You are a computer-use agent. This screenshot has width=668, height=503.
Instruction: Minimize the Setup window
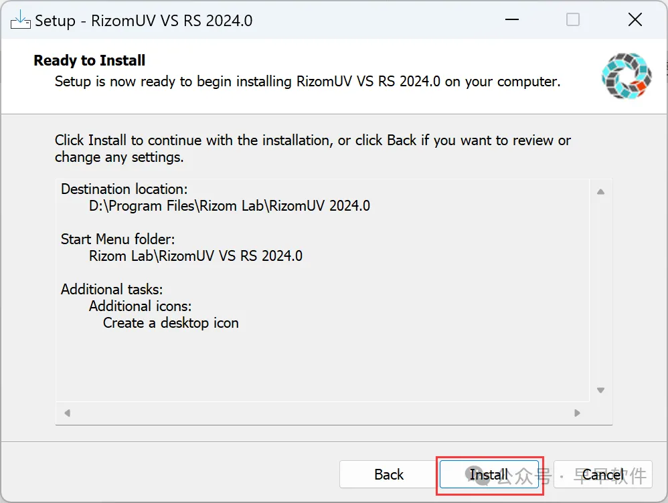[x=511, y=19]
